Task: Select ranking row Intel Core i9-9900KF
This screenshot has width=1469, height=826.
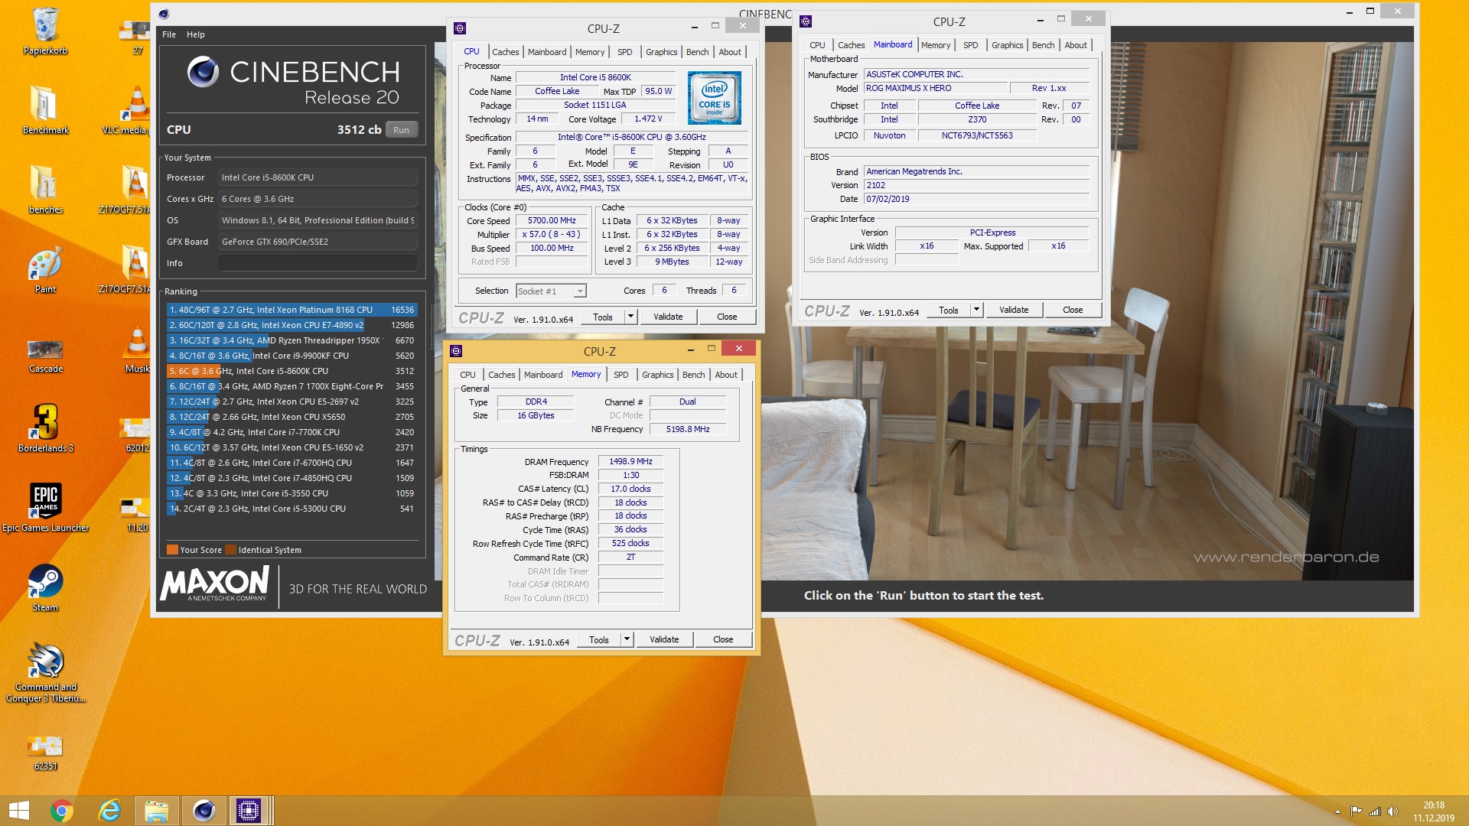Action: pyautogui.click(x=292, y=356)
